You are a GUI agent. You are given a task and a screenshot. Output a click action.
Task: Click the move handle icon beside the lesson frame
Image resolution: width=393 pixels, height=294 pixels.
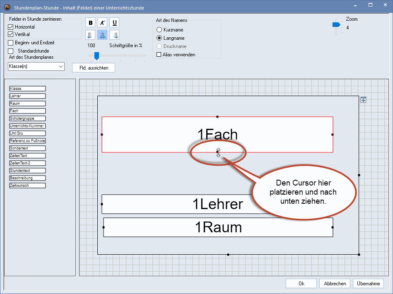pos(363,100)
